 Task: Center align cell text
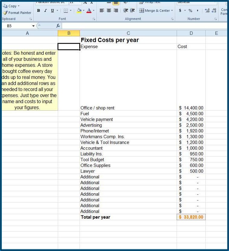pyautogui.click(x=109, y=11)
